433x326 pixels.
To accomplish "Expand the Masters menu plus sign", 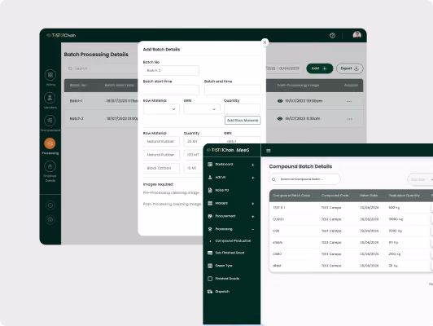I will [253, 204].
